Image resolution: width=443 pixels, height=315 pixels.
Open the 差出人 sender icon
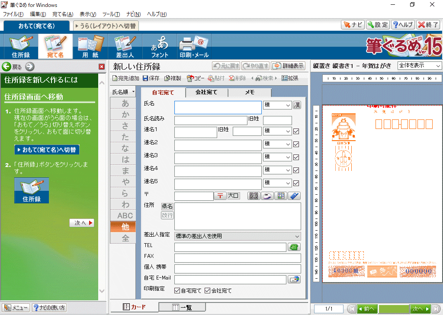125,46
